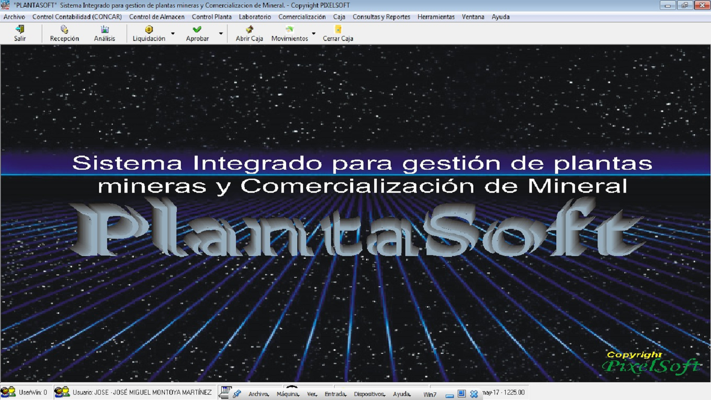Open the Laboratorio menu
Screen dimensions: 711x400
[255, 17]
